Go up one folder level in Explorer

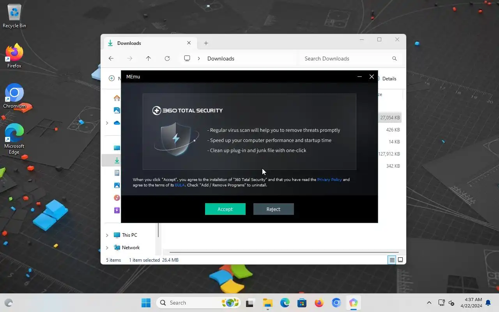click(x=148, y=58)
